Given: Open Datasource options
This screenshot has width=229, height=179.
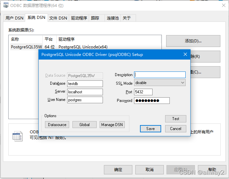Looking at the screenshot, I should click(x=57, y=124).
